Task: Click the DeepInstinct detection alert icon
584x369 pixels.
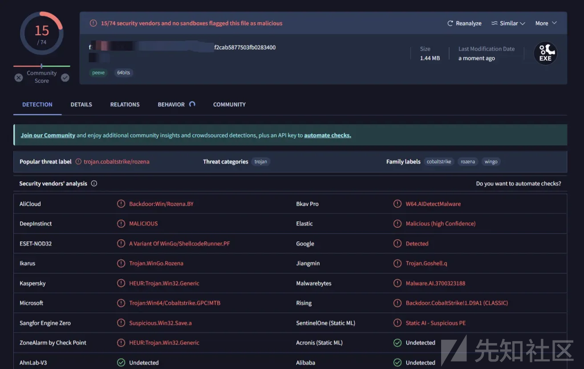Action: [121, 224]
